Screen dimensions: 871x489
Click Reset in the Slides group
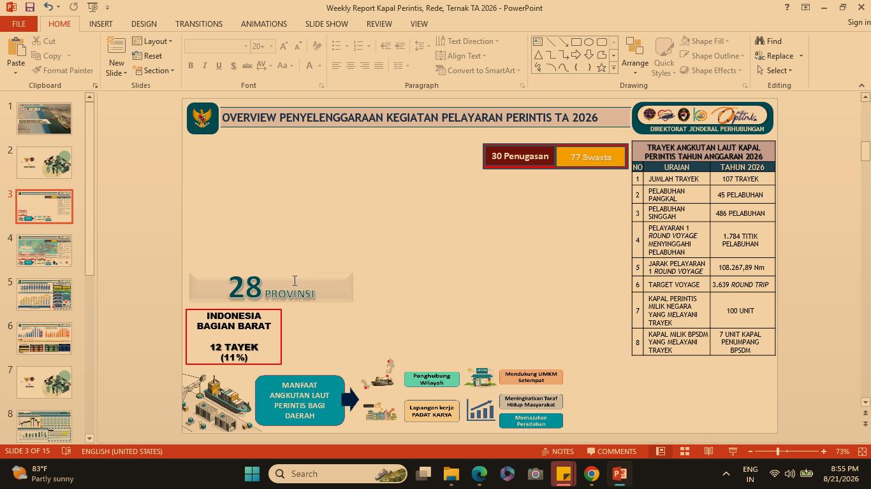147,55
